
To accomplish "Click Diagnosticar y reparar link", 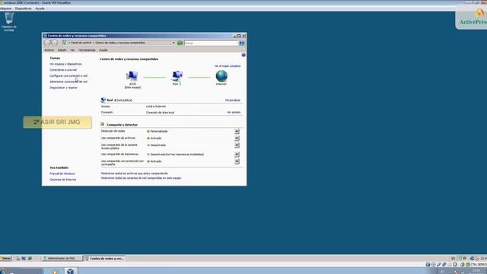I will [63, 88].
